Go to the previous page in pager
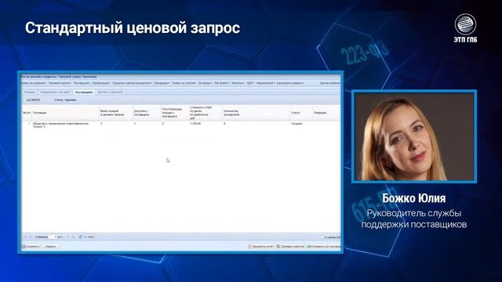The width and height of the screenshot is (502, 282). click(x=31, y=237)
